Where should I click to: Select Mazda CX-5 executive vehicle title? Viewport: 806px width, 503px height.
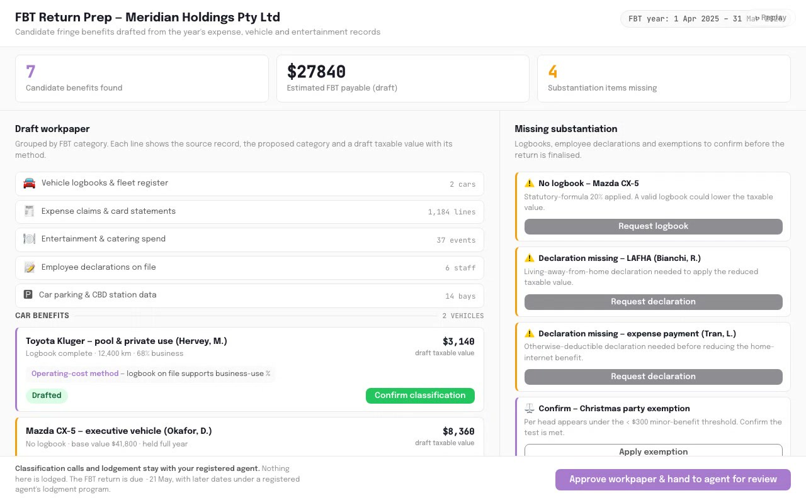[119, 431]
